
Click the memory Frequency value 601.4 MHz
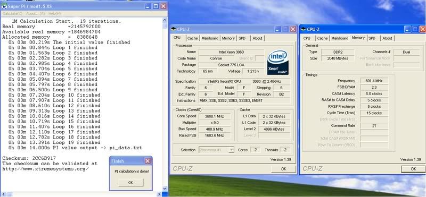[x=374, y=81]
